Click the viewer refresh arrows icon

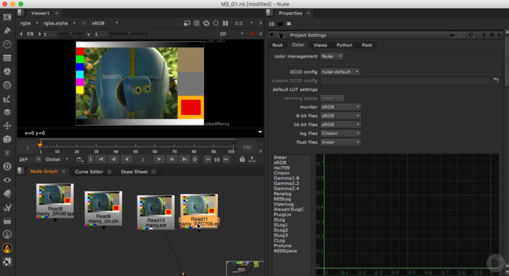click(206, 23)
